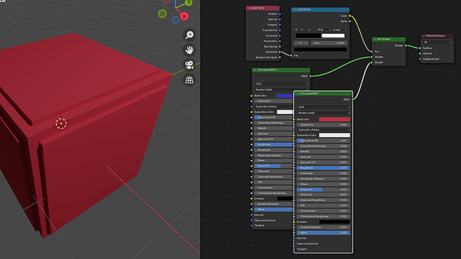This screenshot has height=259, width=461.
Task: Open the All target dropdown in Material Output
Action: [437, 42]
